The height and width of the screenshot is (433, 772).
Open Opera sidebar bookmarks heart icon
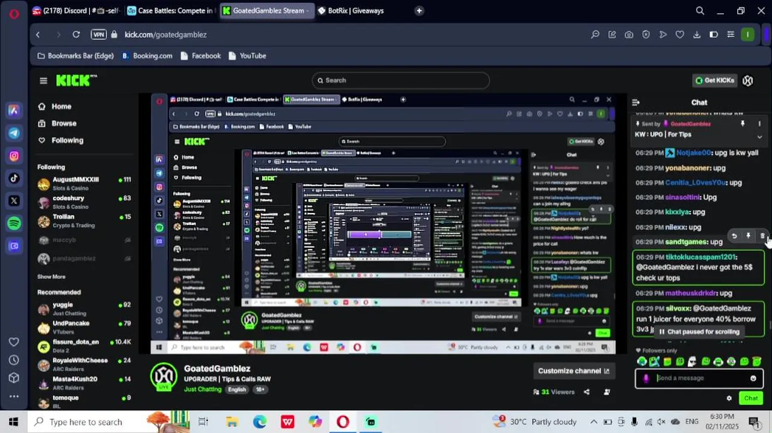[x=14, y=342]
